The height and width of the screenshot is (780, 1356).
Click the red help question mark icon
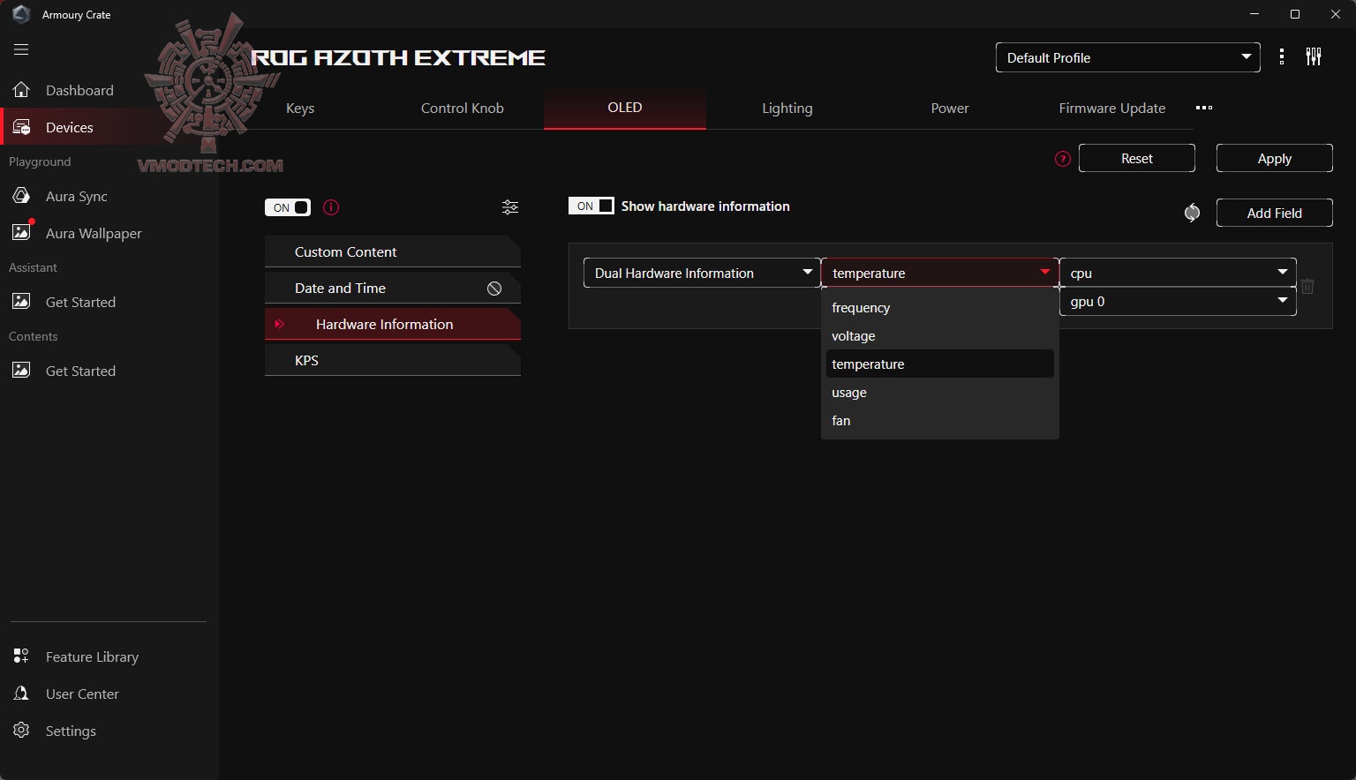coord(1063,159)
